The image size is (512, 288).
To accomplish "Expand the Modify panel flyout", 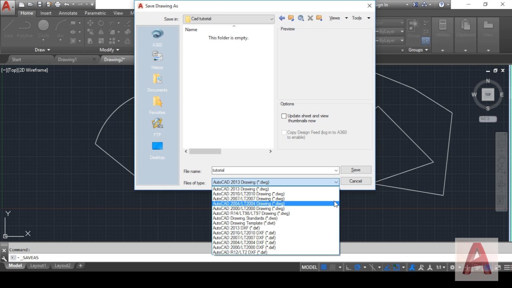I will (x=109, y=50).
